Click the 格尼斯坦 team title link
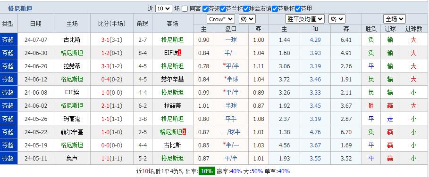This screenshot has height=177, width=429. [20, 9]
